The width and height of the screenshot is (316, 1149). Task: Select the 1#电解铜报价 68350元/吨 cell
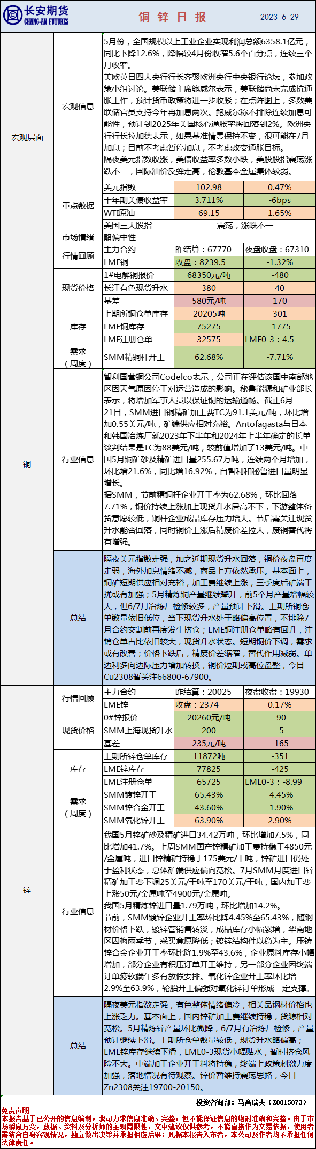(x=209, y=275)
